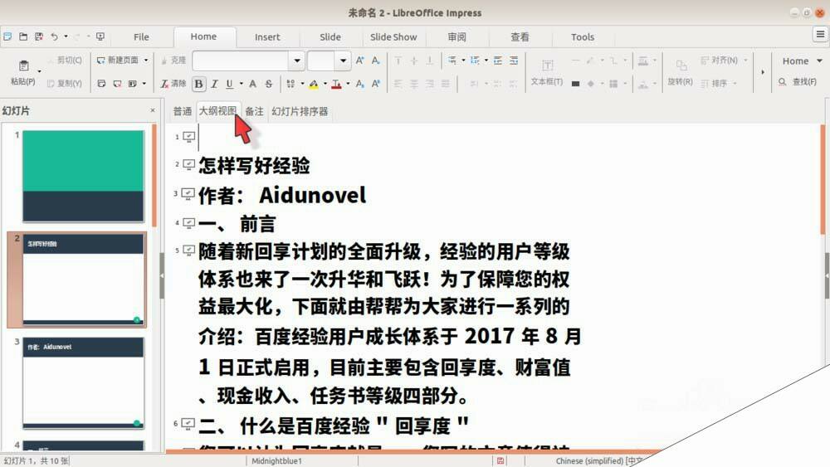Click the increase indent (demote) icon
Image resolution: width=830 pixels, height=467 pixels.
pyautogui.click(x=497, y=61)
